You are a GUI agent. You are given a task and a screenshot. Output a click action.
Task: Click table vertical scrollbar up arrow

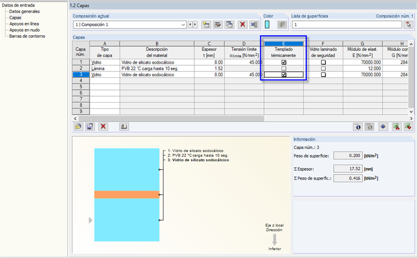(411, 44)
